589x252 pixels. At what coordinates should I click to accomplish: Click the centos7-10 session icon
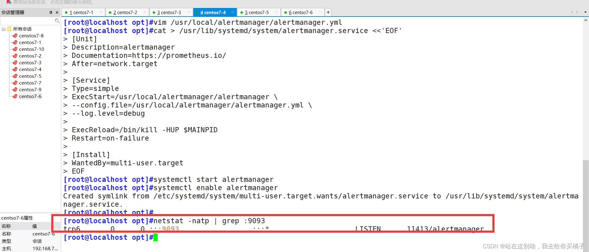click(15, 49)
